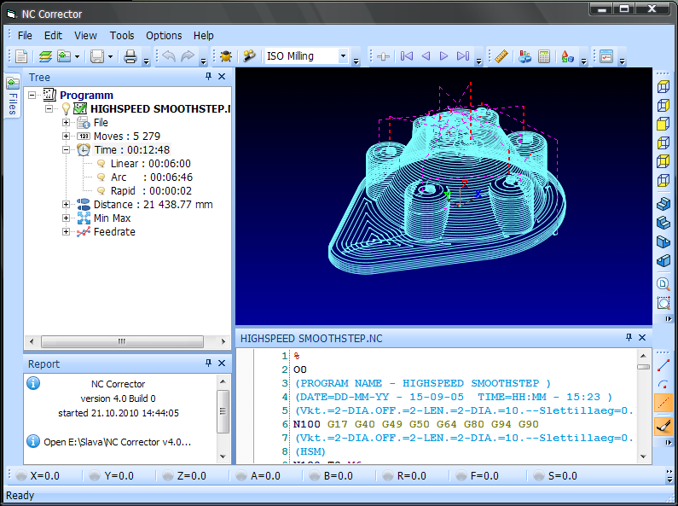Open the ISO Milling dropdown
The height and width of the screenshot is (506, 678).
344,56
